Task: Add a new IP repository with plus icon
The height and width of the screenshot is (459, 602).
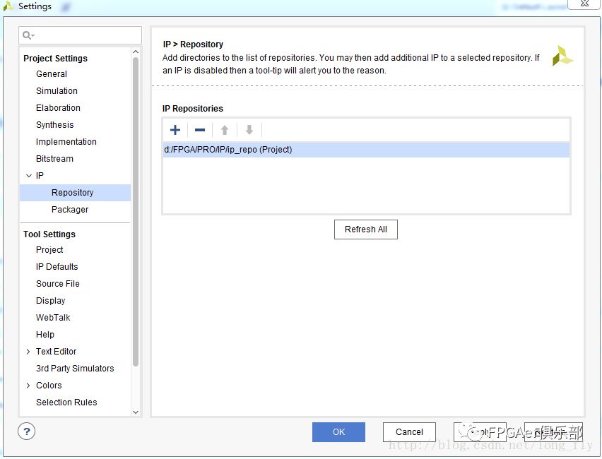Action: pyautogui.click(x=175, y=130)
